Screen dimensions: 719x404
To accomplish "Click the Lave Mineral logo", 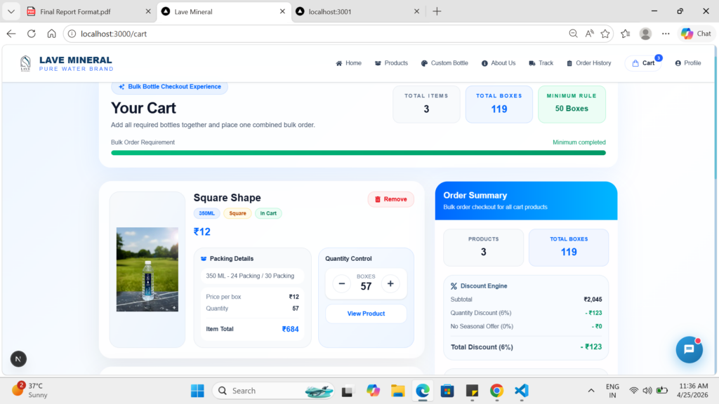I will click(x=67, y=63).
